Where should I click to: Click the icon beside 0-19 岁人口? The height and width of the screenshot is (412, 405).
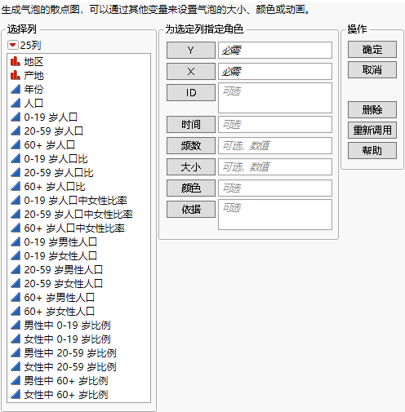pos(16,117)
